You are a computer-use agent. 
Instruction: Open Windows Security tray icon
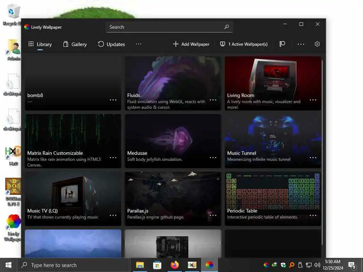coord(283,265)
